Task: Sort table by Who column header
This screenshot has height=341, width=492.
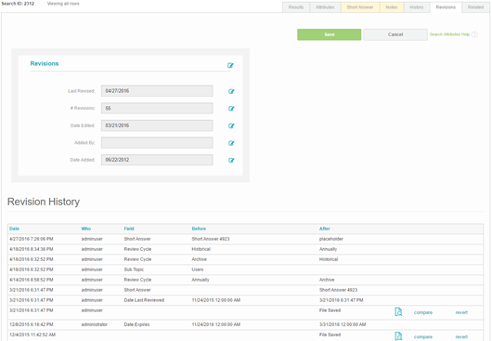Action: [x=86, y=229]
